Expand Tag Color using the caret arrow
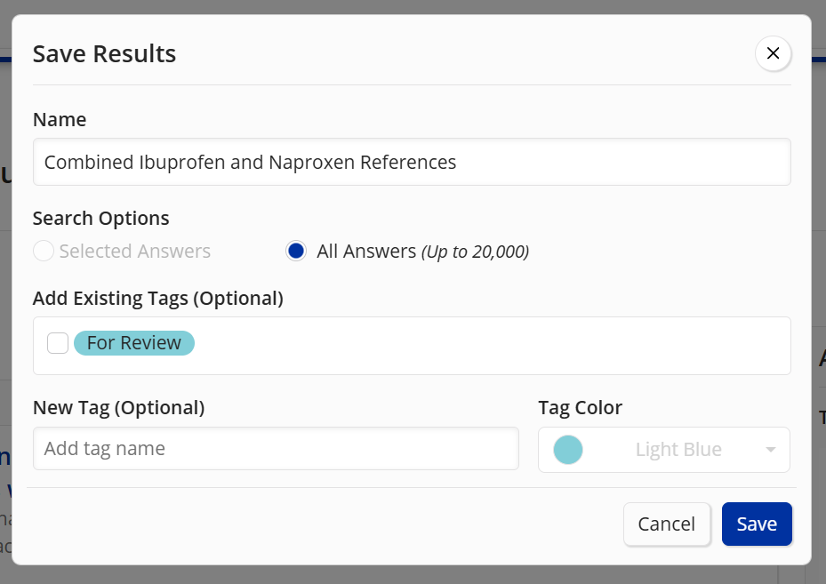This screenshot has height=584, width=826. point(771,450)
